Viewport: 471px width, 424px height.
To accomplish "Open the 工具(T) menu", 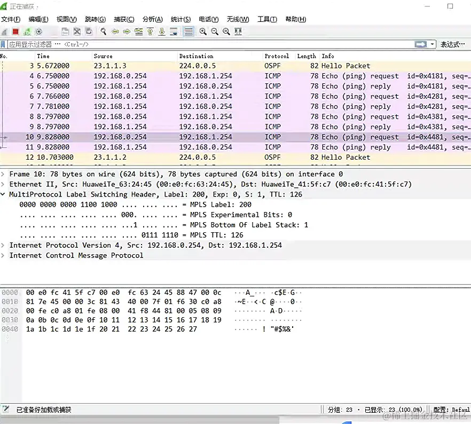I will [268, 19].
